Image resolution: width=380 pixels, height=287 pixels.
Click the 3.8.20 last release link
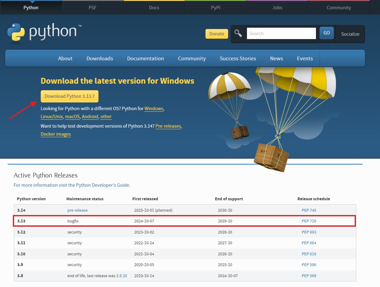[x=122, y=276]
